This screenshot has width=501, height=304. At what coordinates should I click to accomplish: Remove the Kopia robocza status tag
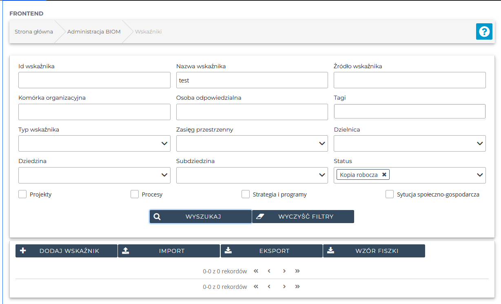384,174
